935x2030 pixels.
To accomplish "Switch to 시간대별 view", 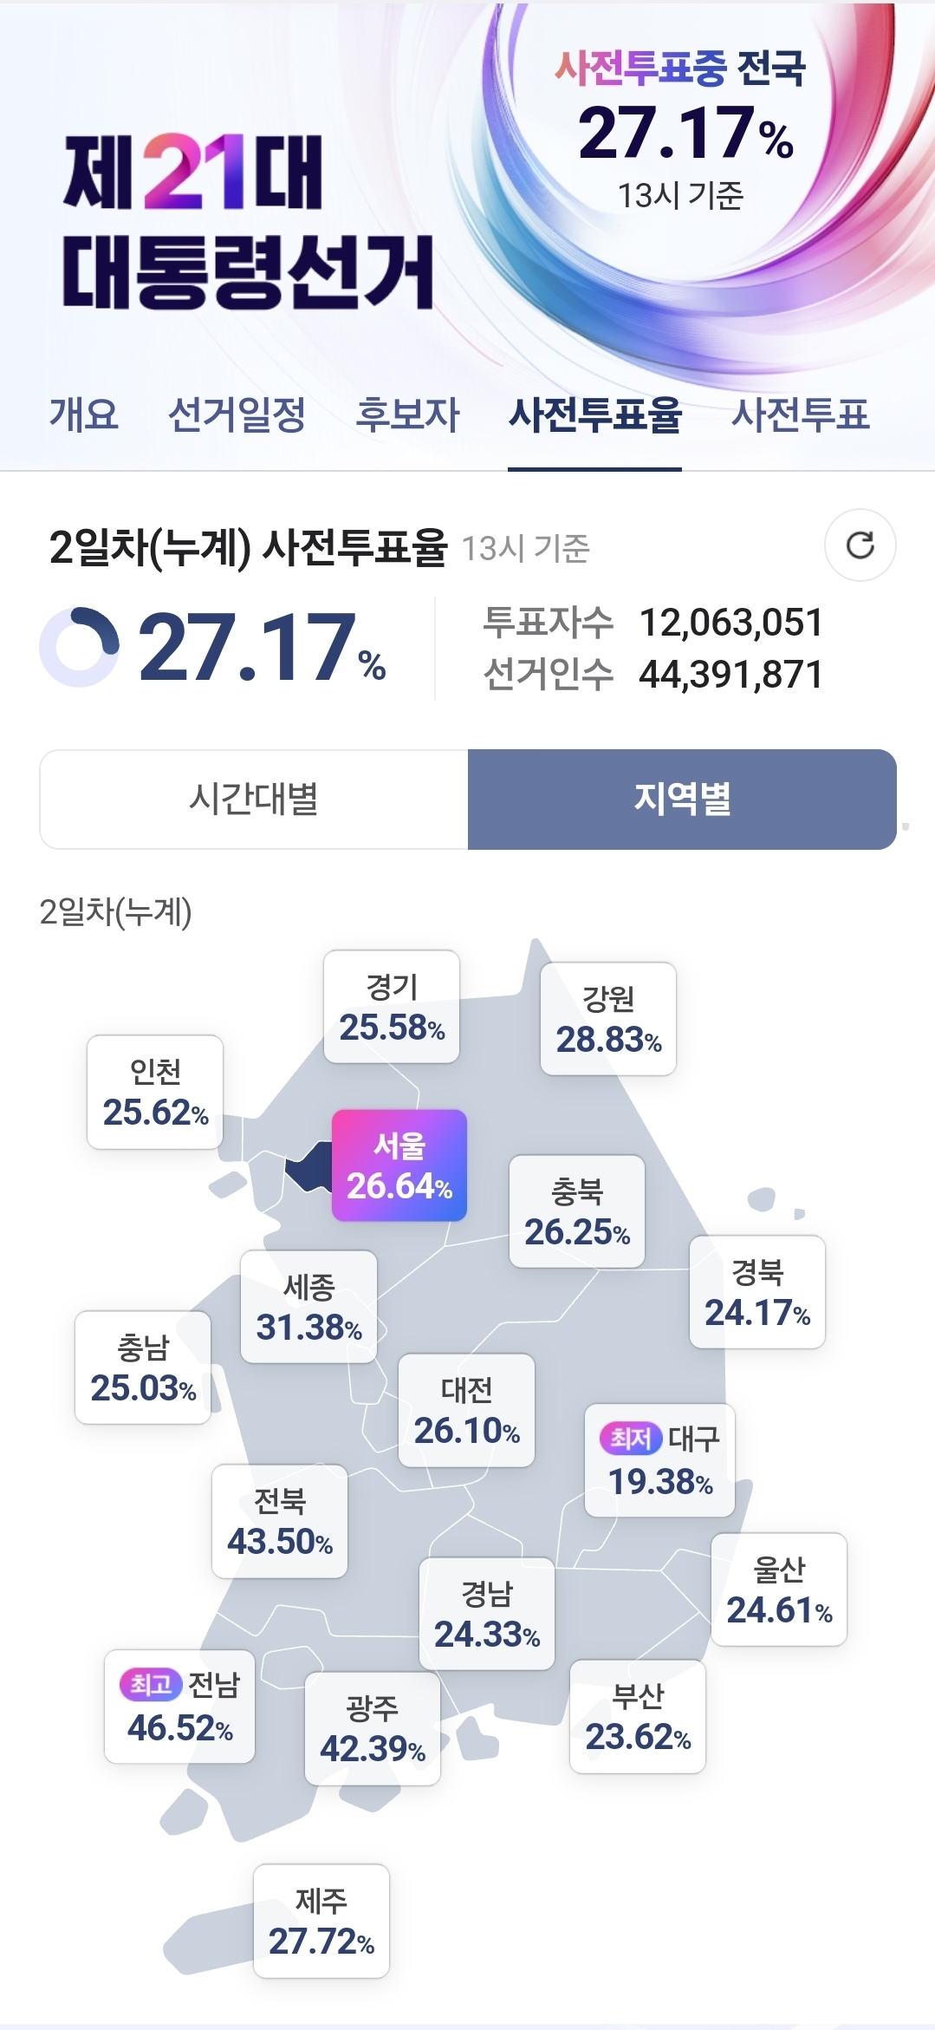I will coord(254,799).
